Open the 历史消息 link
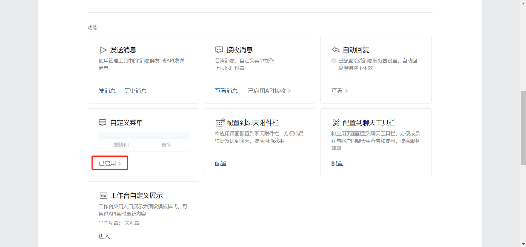 coord(135,91)
